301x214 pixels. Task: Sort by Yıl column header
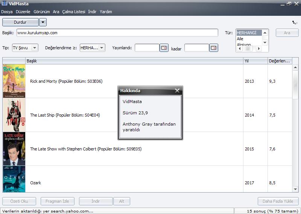255,61
